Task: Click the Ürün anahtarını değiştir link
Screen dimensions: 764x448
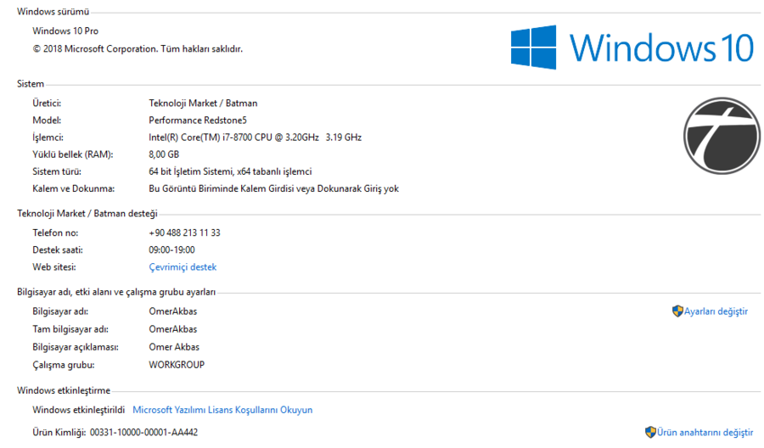Action: [x=705, y=433]
